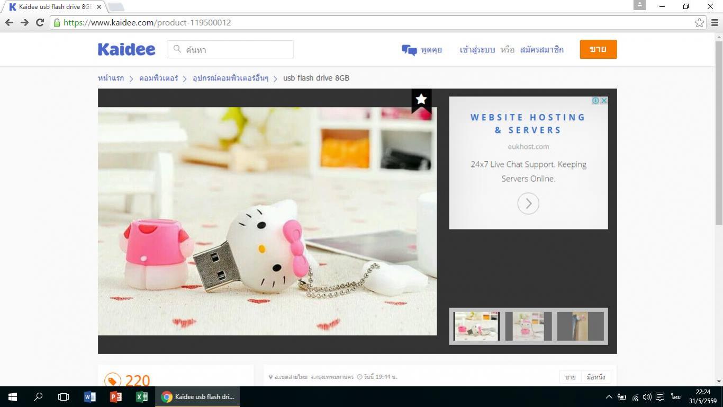Launch Excel from the taskbar
Viewport: 723px width, 407px height.
(x=142, y=396)
